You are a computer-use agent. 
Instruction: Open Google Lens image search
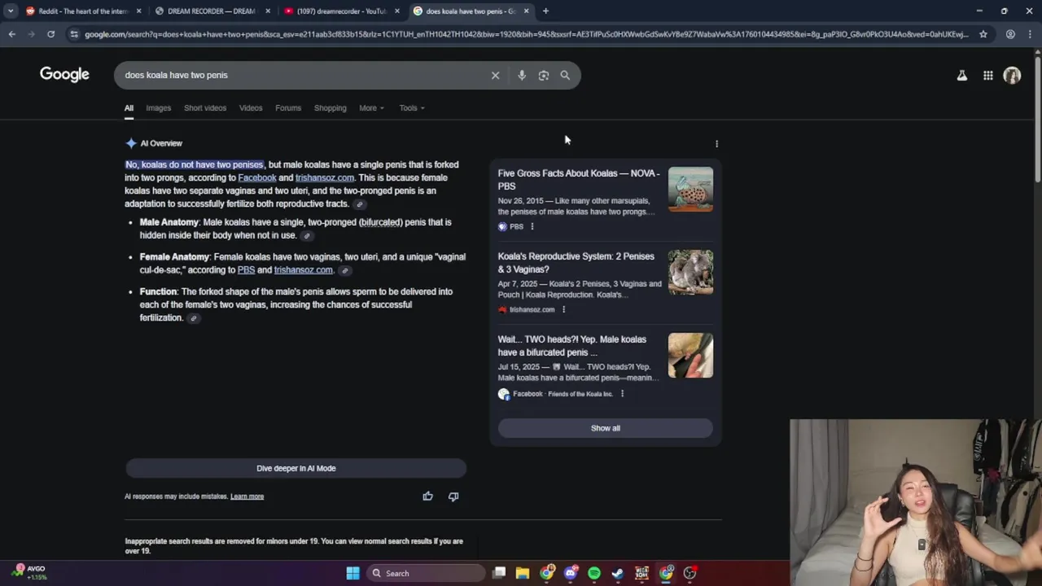click(x=544, y=75)
